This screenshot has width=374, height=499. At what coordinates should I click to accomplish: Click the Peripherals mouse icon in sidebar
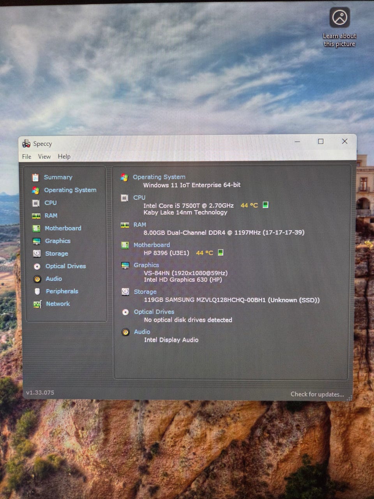(x=37, y=291)
